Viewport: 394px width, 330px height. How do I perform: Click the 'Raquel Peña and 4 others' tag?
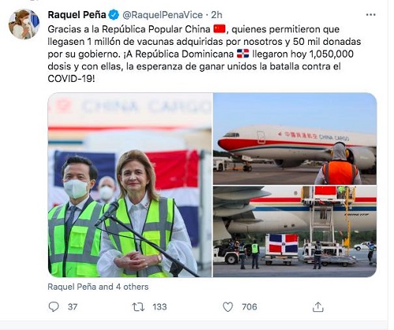point(98,287)
